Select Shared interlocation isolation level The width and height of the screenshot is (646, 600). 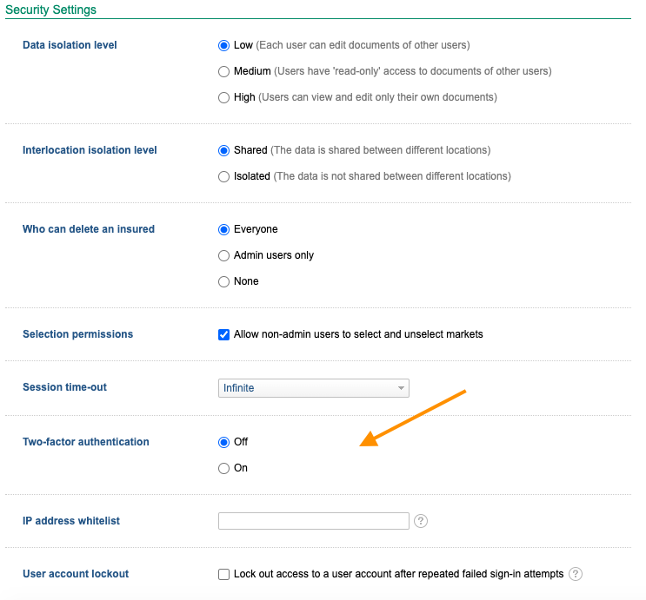click(x=224, y=150)
